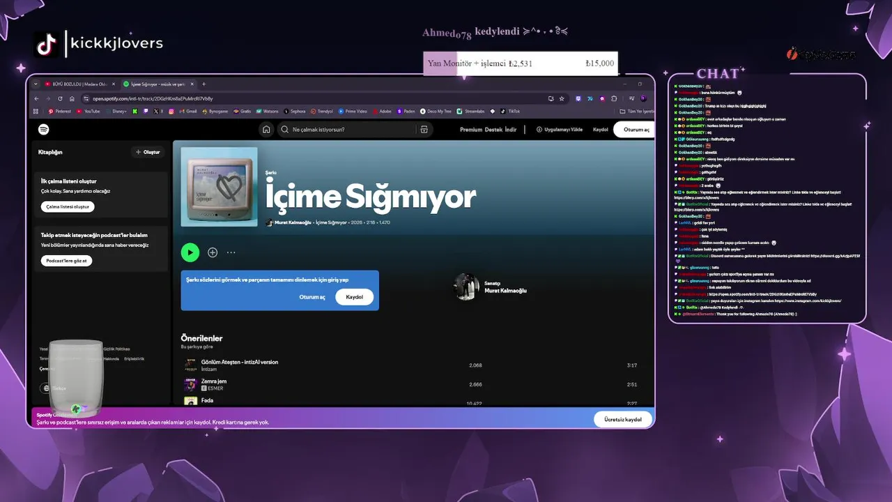Open the Pinterest bookmark

point(59,111)
